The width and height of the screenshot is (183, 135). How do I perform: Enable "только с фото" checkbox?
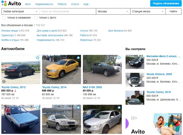(x=36, y=18)
